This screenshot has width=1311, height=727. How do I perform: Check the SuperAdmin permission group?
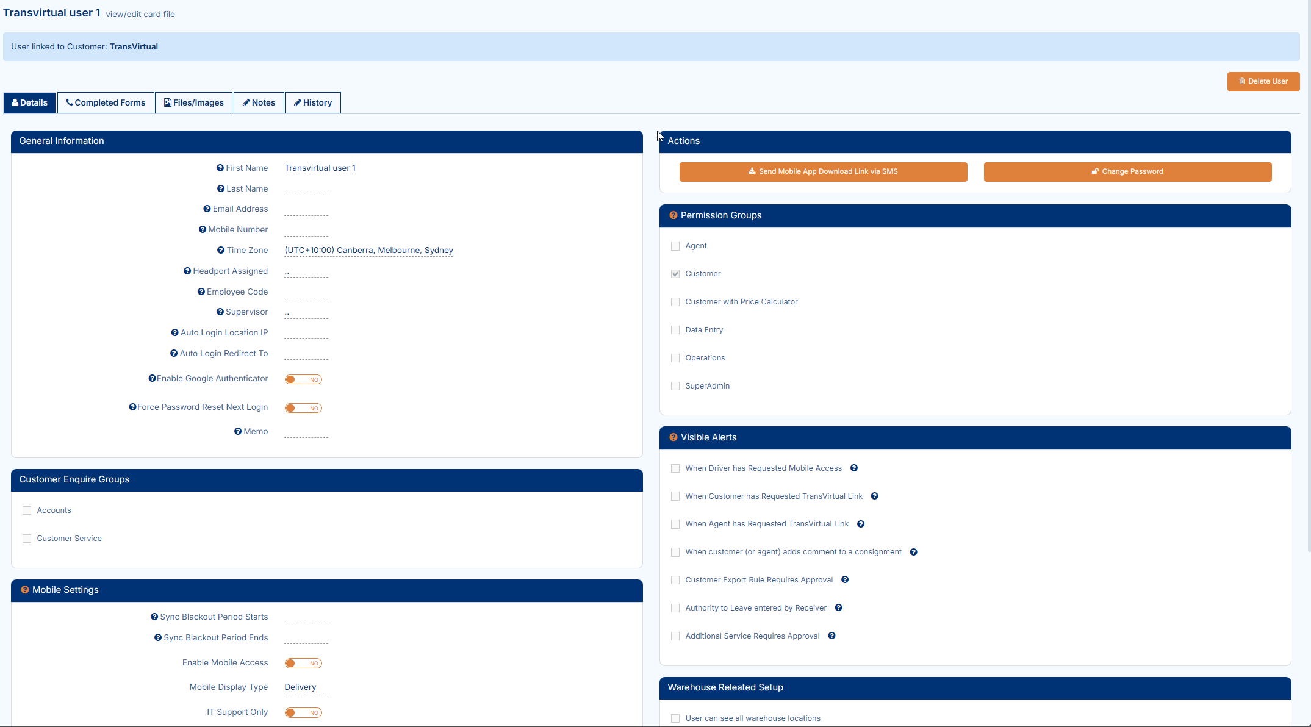pyautogui.click(x=675, y=386)
